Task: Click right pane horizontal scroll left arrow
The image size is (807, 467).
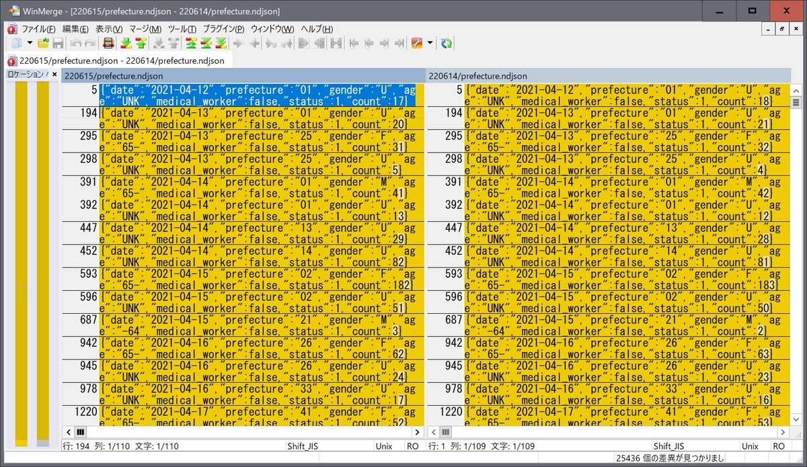Action: click(433, 432)
